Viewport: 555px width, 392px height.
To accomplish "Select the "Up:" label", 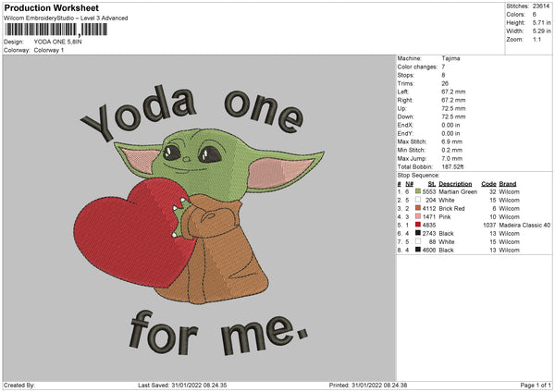I will (x=401, y=108).
